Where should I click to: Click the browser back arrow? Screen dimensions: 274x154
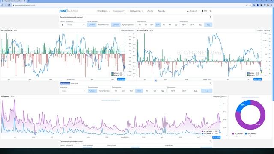(x=2, y=5)
